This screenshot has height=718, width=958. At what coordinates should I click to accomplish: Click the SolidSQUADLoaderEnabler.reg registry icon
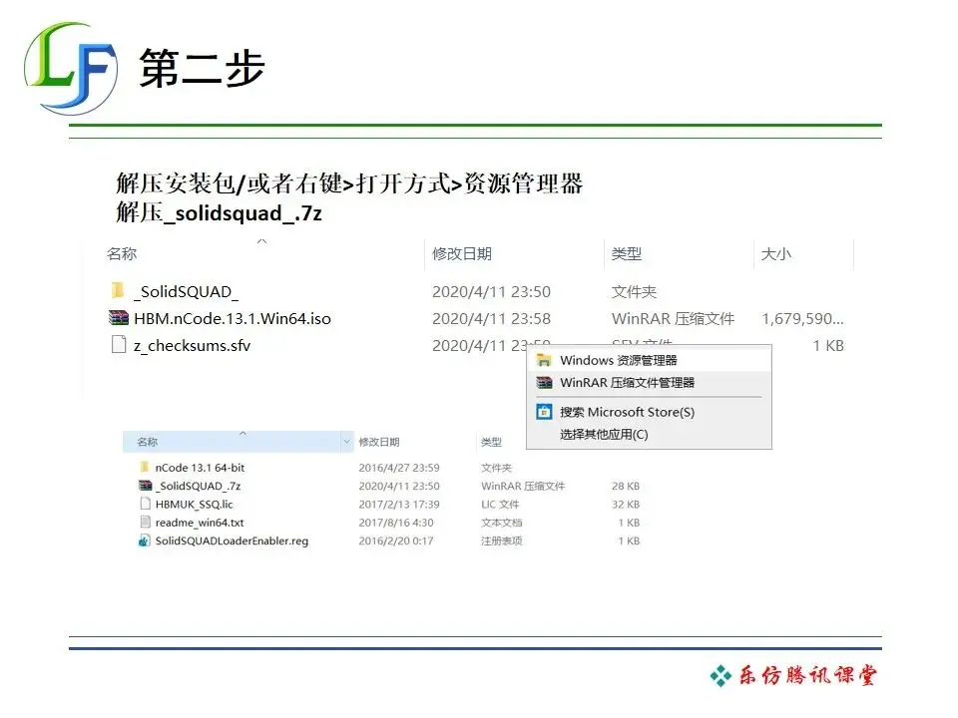point(144,540)
